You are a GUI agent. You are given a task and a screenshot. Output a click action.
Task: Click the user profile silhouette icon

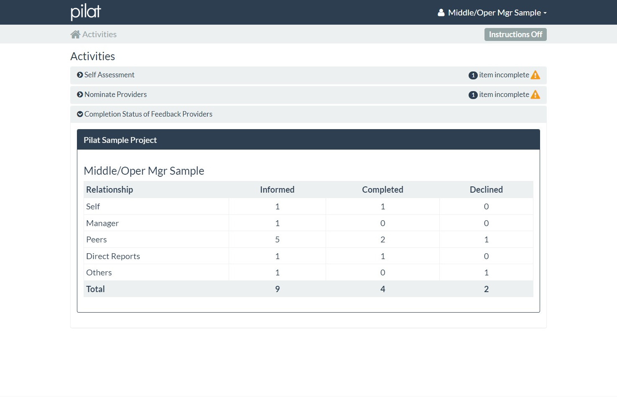[x=441, y=13]
